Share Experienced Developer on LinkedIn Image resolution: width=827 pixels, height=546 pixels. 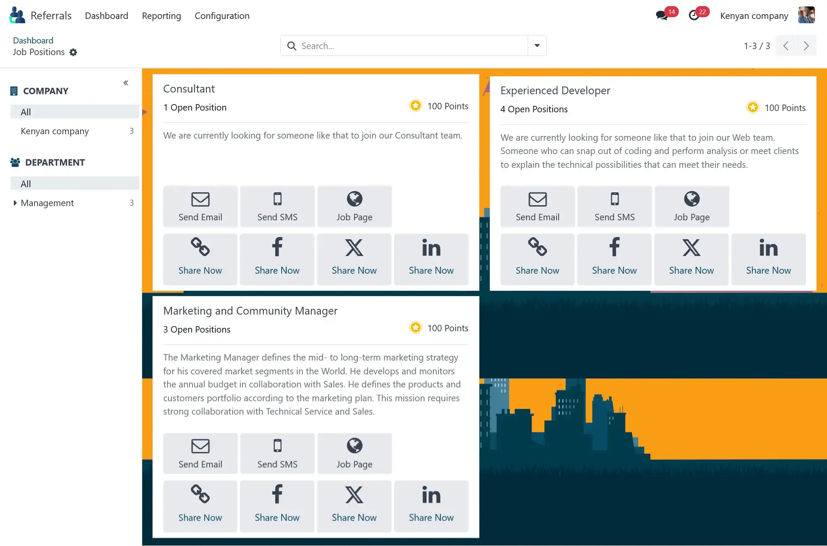click(768, 259)
